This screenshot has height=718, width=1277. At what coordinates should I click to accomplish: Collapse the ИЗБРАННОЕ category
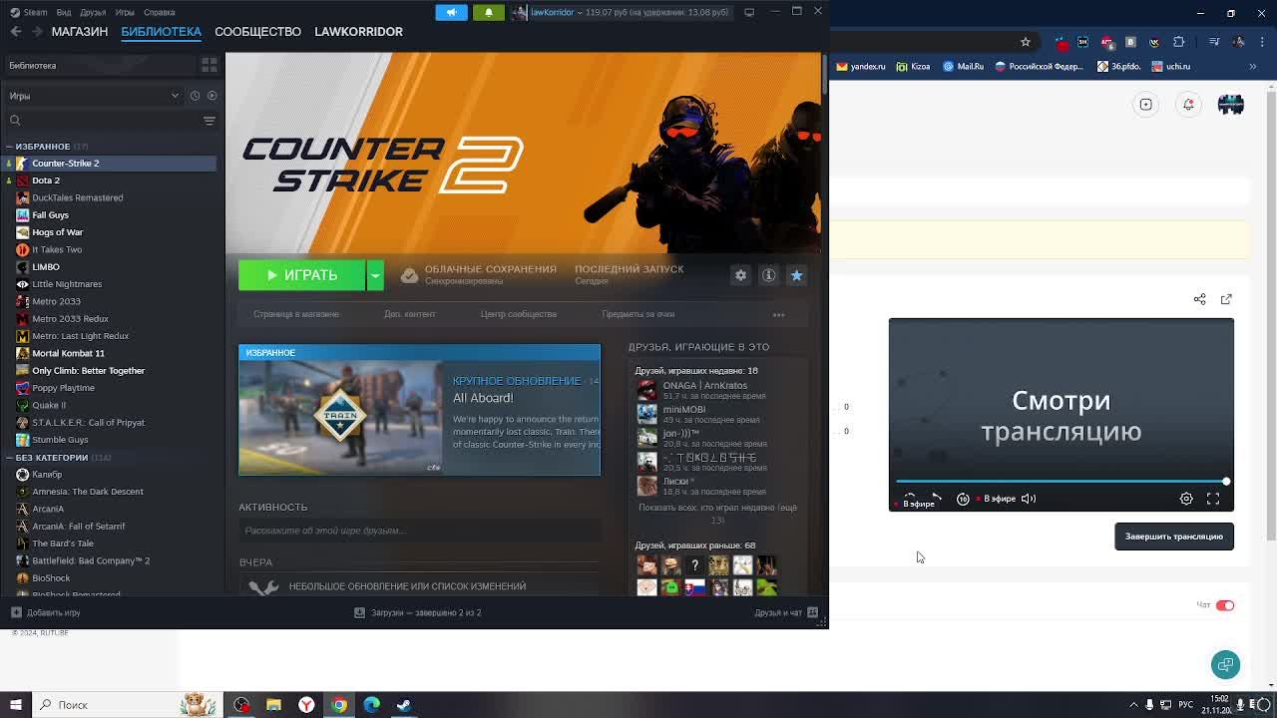coord(9,147)
